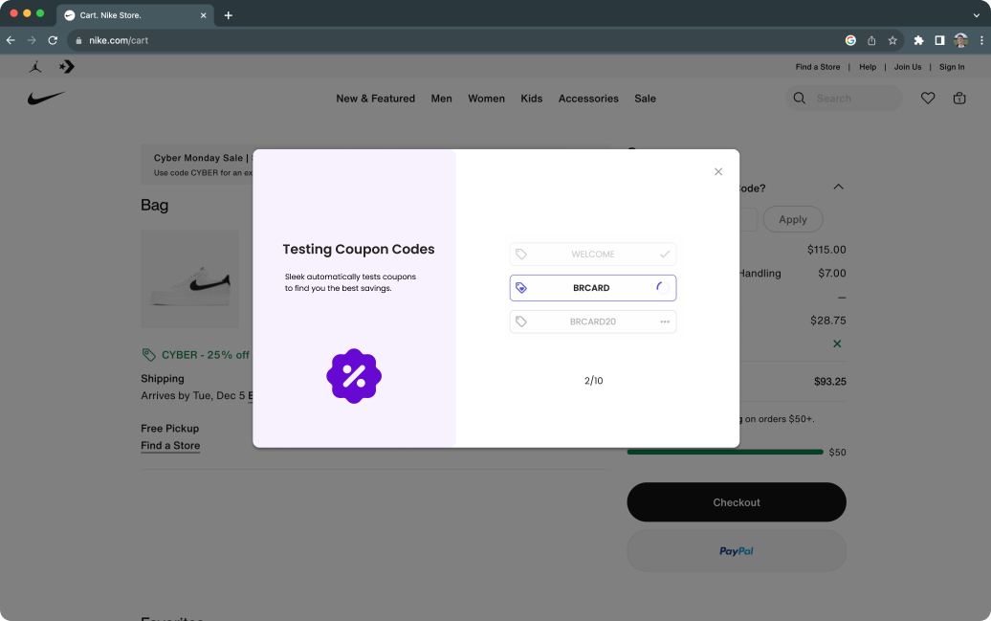Click the WELCOME row checkmark icon

(x=664, y=255)
